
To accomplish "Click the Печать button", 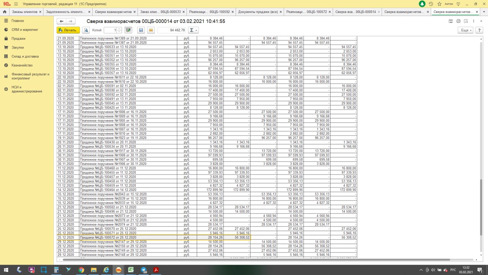I will pyautogui.click(x=68, y=30).
